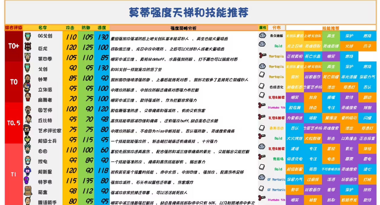Click the 名字 column header

click(42, 28)
